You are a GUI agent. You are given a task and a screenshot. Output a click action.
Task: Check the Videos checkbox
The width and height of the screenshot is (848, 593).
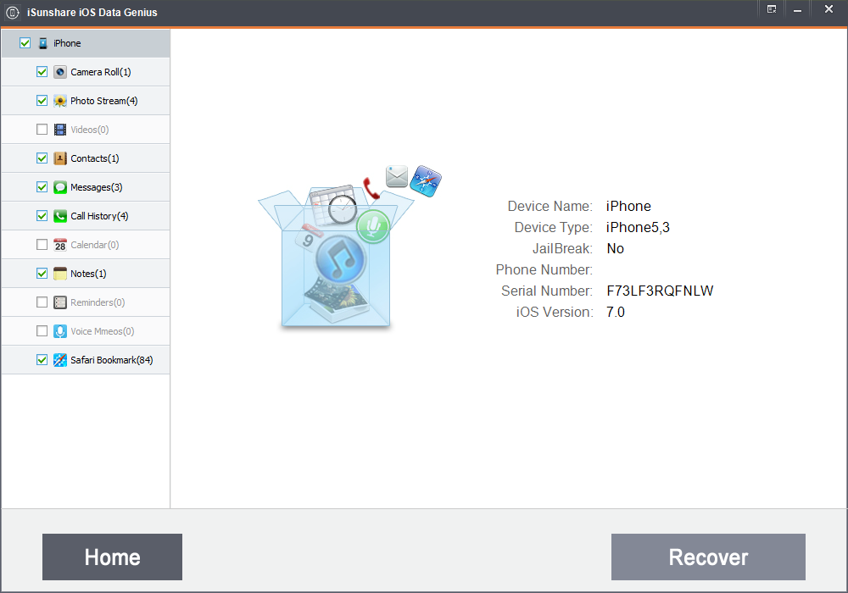(42, 130)
